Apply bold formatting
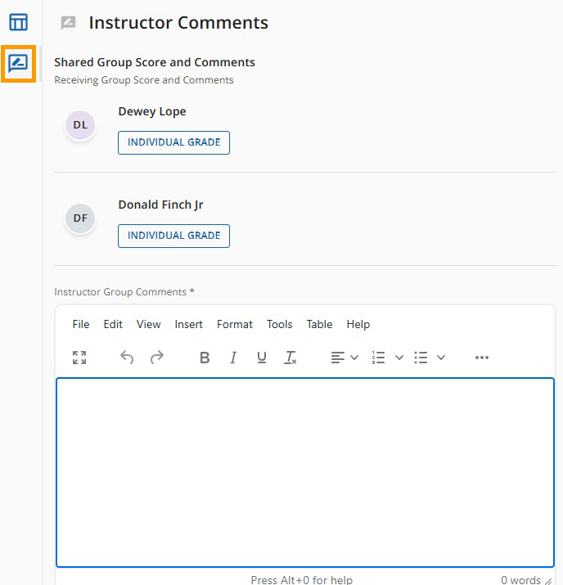 coord(205,358)
